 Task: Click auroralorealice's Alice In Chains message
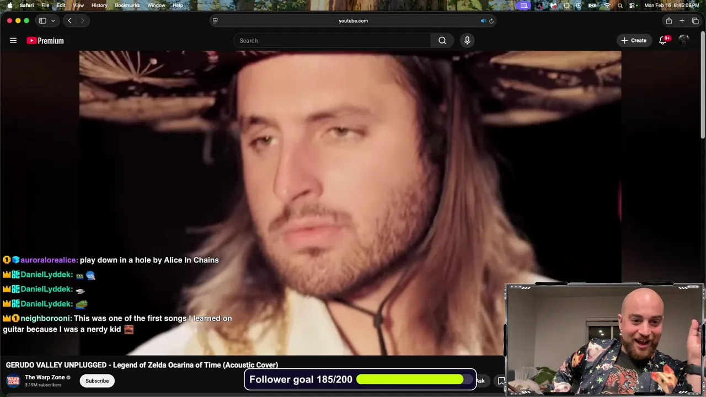click(x=149, y=260)
